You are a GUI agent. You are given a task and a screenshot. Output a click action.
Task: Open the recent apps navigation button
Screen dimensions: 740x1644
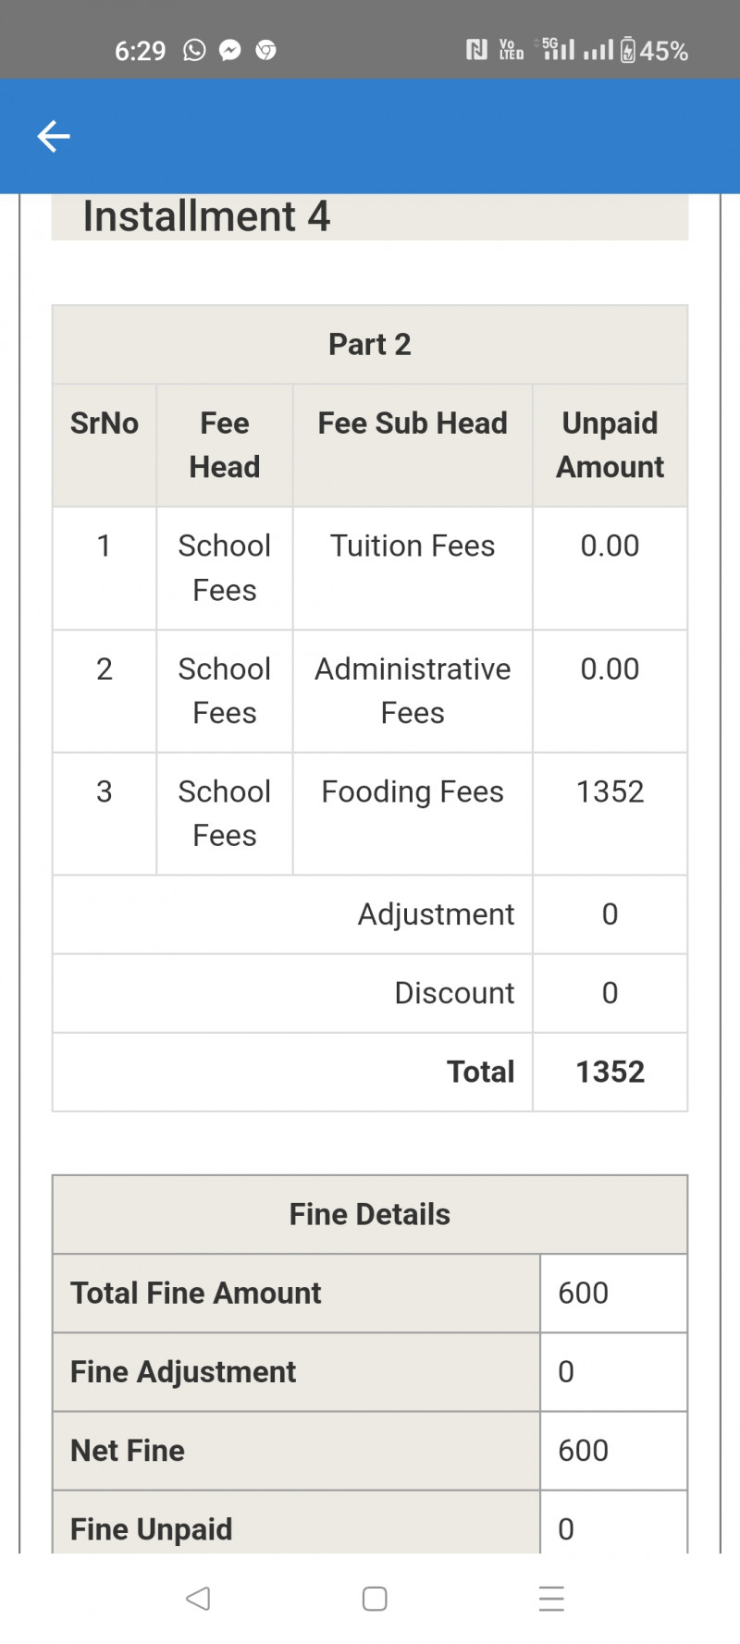click(551, 1598)
